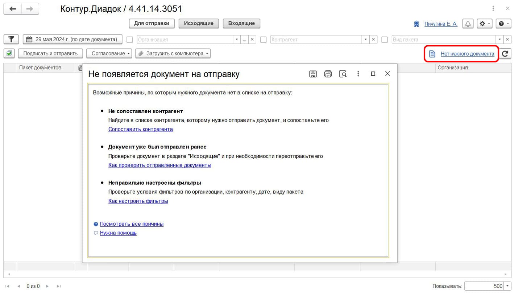Screen dimensions: 514x295
Task: Jump to first page of list
Action: click(x=8, y=286)
